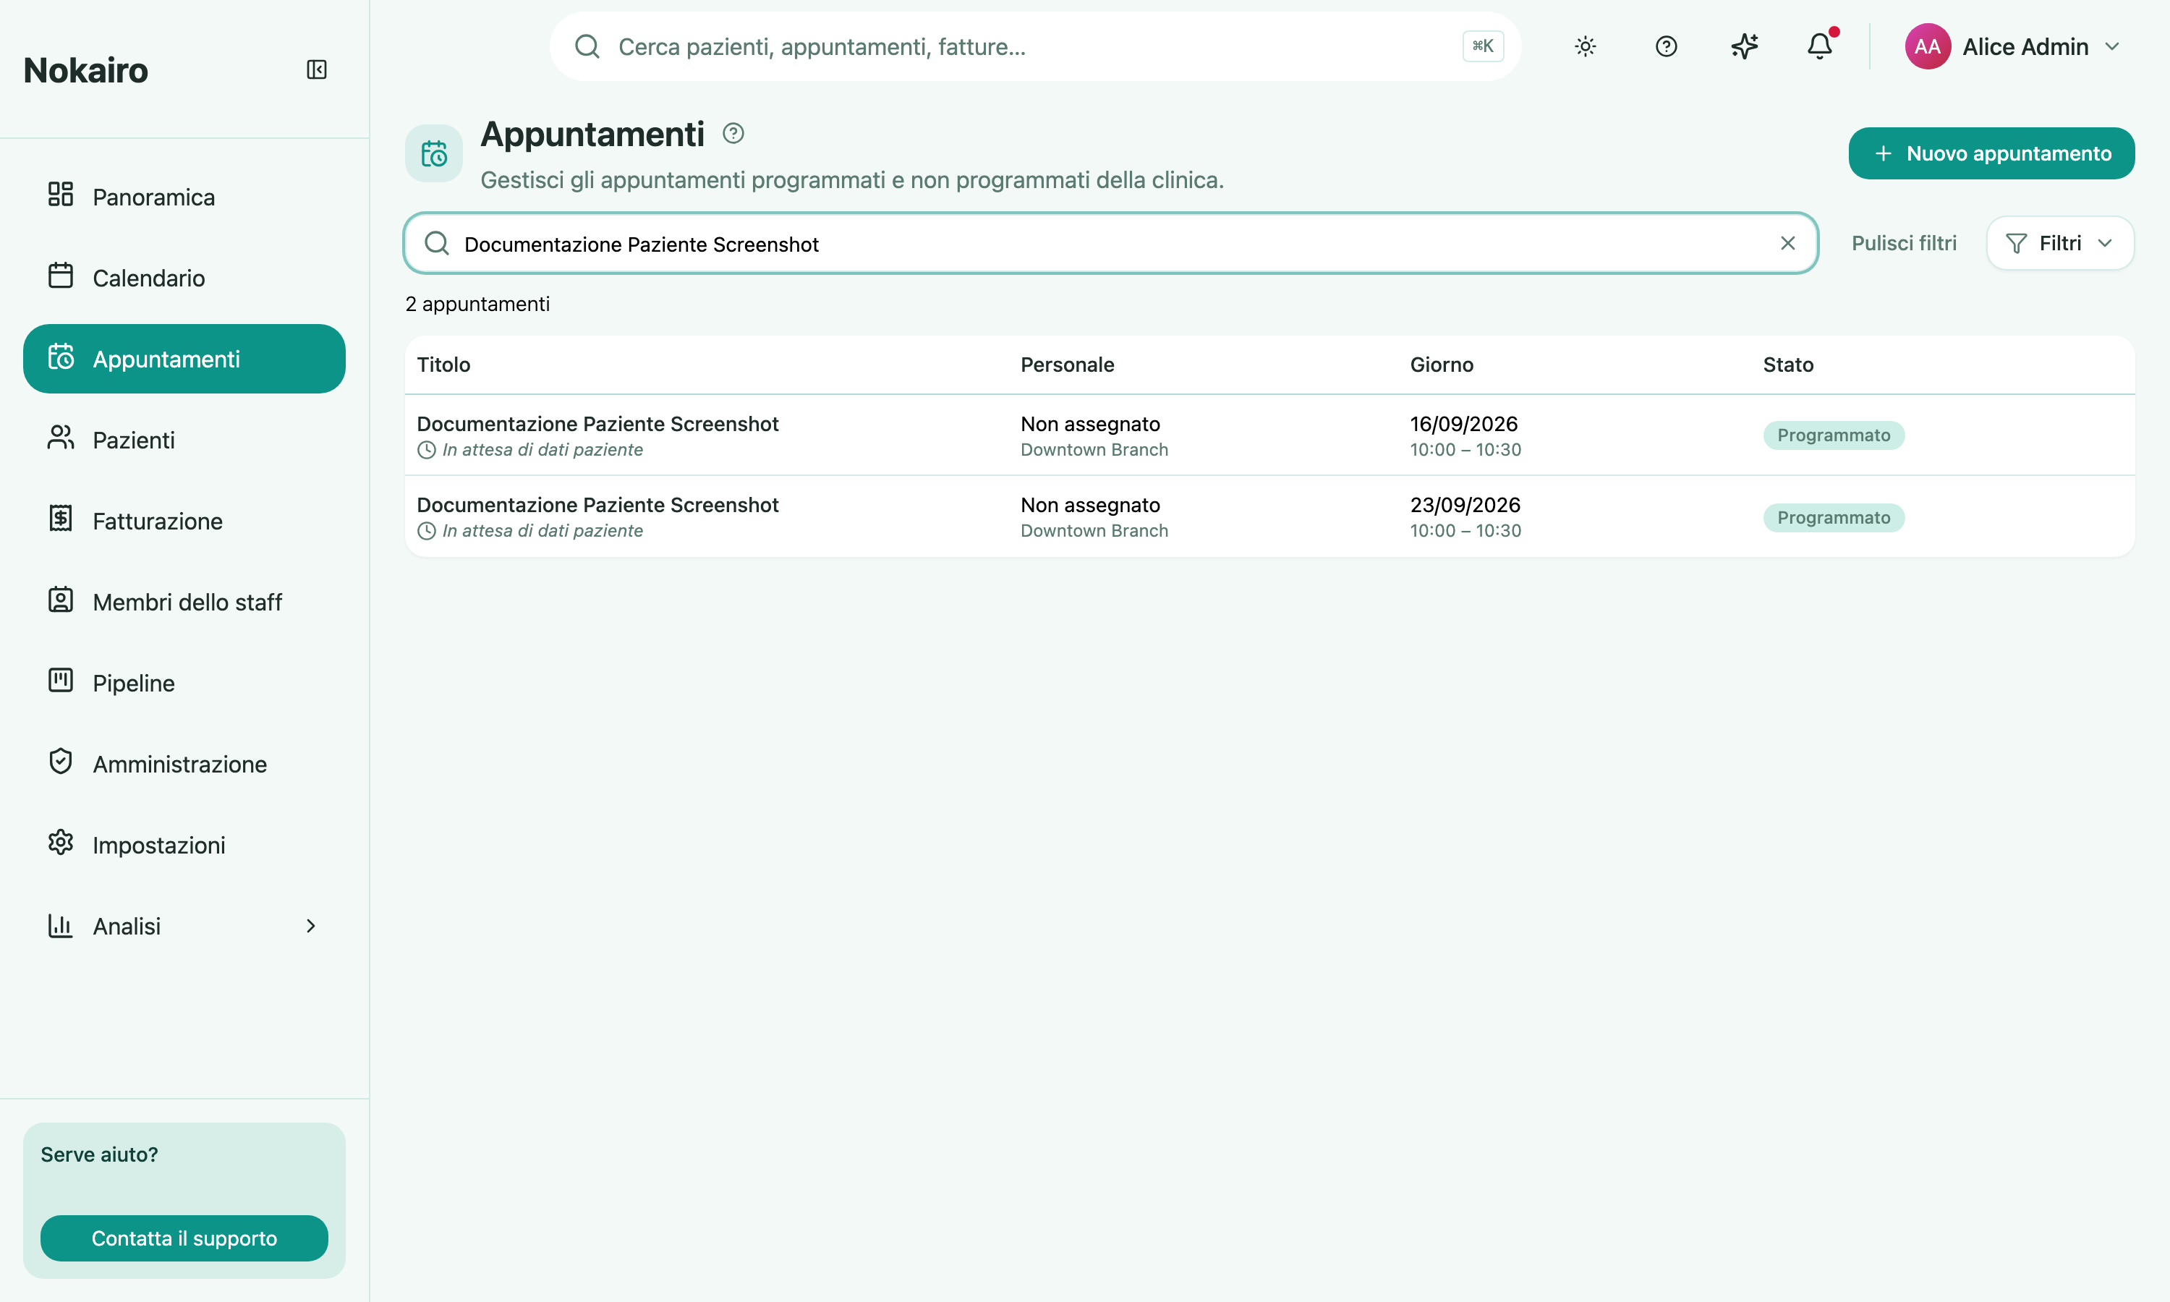Collapse the sidebar with the panel icon
The image size is (2170, 1302).
click(317, 69)
